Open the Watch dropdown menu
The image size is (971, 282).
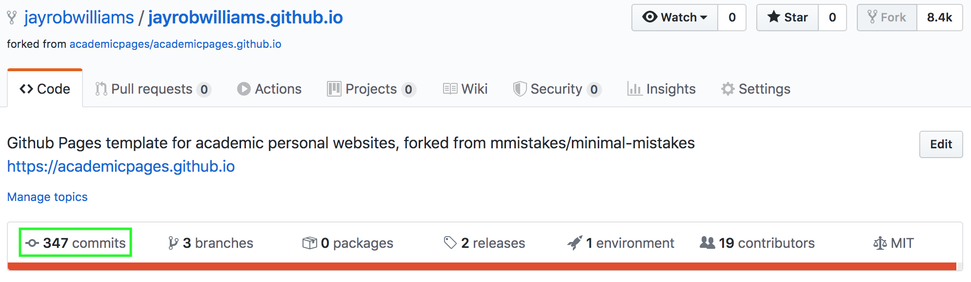(x=703, y=17)
